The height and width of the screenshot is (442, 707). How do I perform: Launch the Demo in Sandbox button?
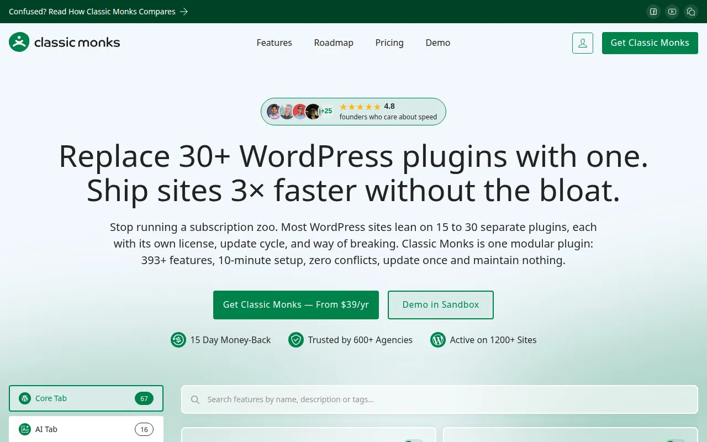click(x=441, y=305)
